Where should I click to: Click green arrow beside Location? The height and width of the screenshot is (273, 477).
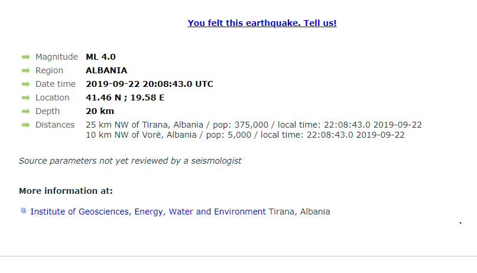point(26,97)
